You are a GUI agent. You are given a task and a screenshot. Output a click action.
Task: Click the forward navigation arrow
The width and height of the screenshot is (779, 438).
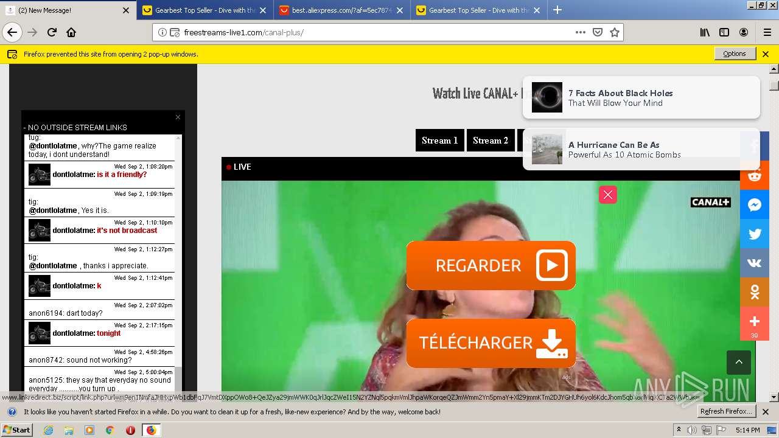(x=32, y=32)
